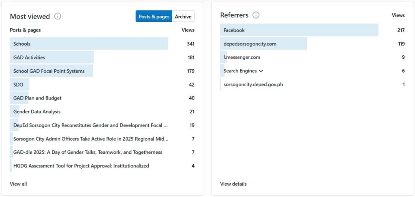This screenshot has width=415, height=197.
Task: Switch to the Archive tab
Action: [183, 17]
